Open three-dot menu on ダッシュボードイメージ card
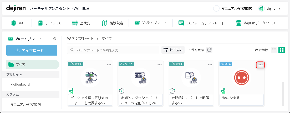Screen dimensions: 290x113 pyautogui.click(x=159, y=65)
